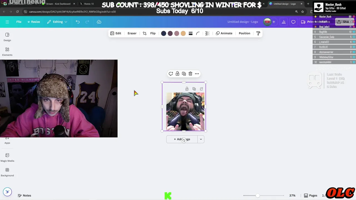Duplicate the page using page icon
Image resolution: width=356 pixels, height=200 pixels.
click(x=194, y=89)
